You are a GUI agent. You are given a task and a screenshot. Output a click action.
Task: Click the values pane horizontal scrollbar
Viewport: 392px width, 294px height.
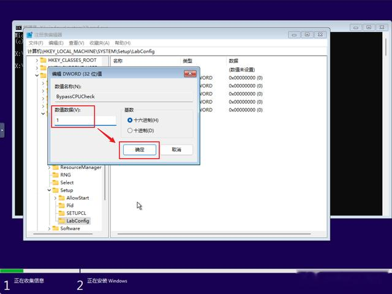coord(214,234)
